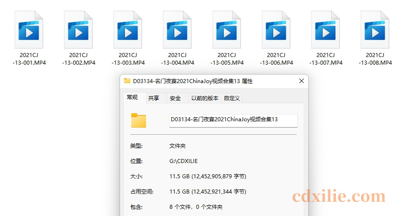This screenshot has width=400, height=216.
Task: Click the file name label 2021CJ-13-001.MP4
Action: (x=29, y=59)
